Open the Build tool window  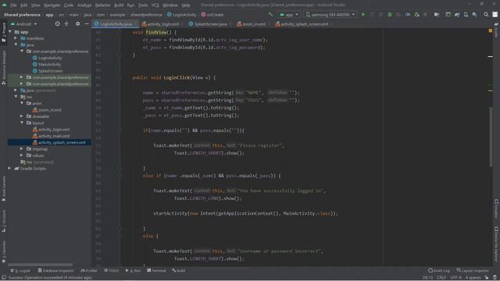pyautogui.click(x=179, y=271)
